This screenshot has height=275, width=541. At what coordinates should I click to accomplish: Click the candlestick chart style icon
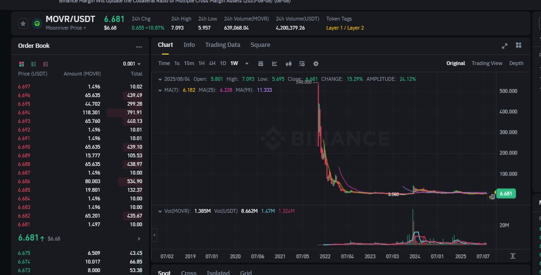click(x=288, y=64)
